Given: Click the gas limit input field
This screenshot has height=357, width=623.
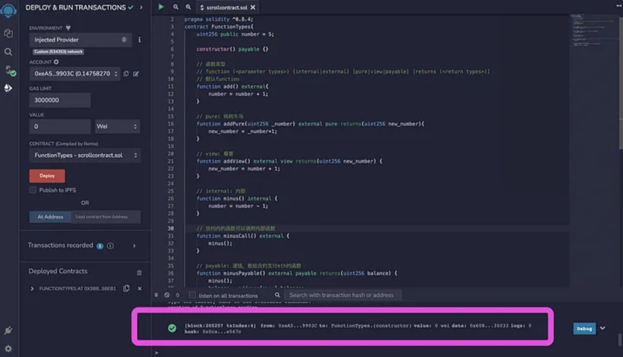Looking at the screenshot, I should click(60, 100).
